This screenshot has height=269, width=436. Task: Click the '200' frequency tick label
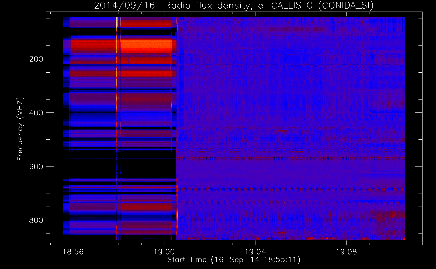click(x=36, y=59)
